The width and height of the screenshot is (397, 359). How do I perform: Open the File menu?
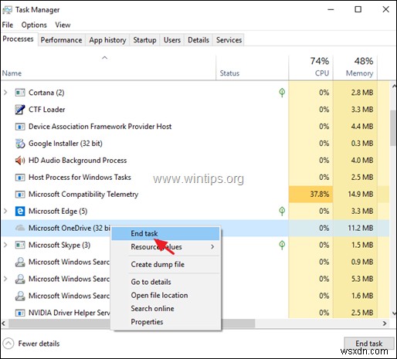coord(8,25)
